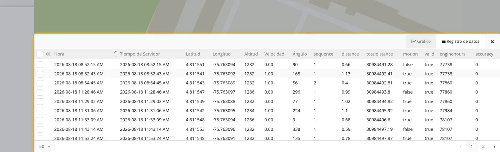Viewport: 500px width, 152px height.
Task: Click the totaldistance column header
Action: pyautogui.click(x=380, y=54)
